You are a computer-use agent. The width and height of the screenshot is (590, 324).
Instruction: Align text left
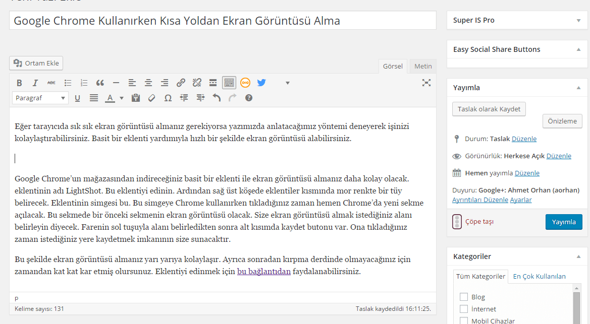(132, 83)
